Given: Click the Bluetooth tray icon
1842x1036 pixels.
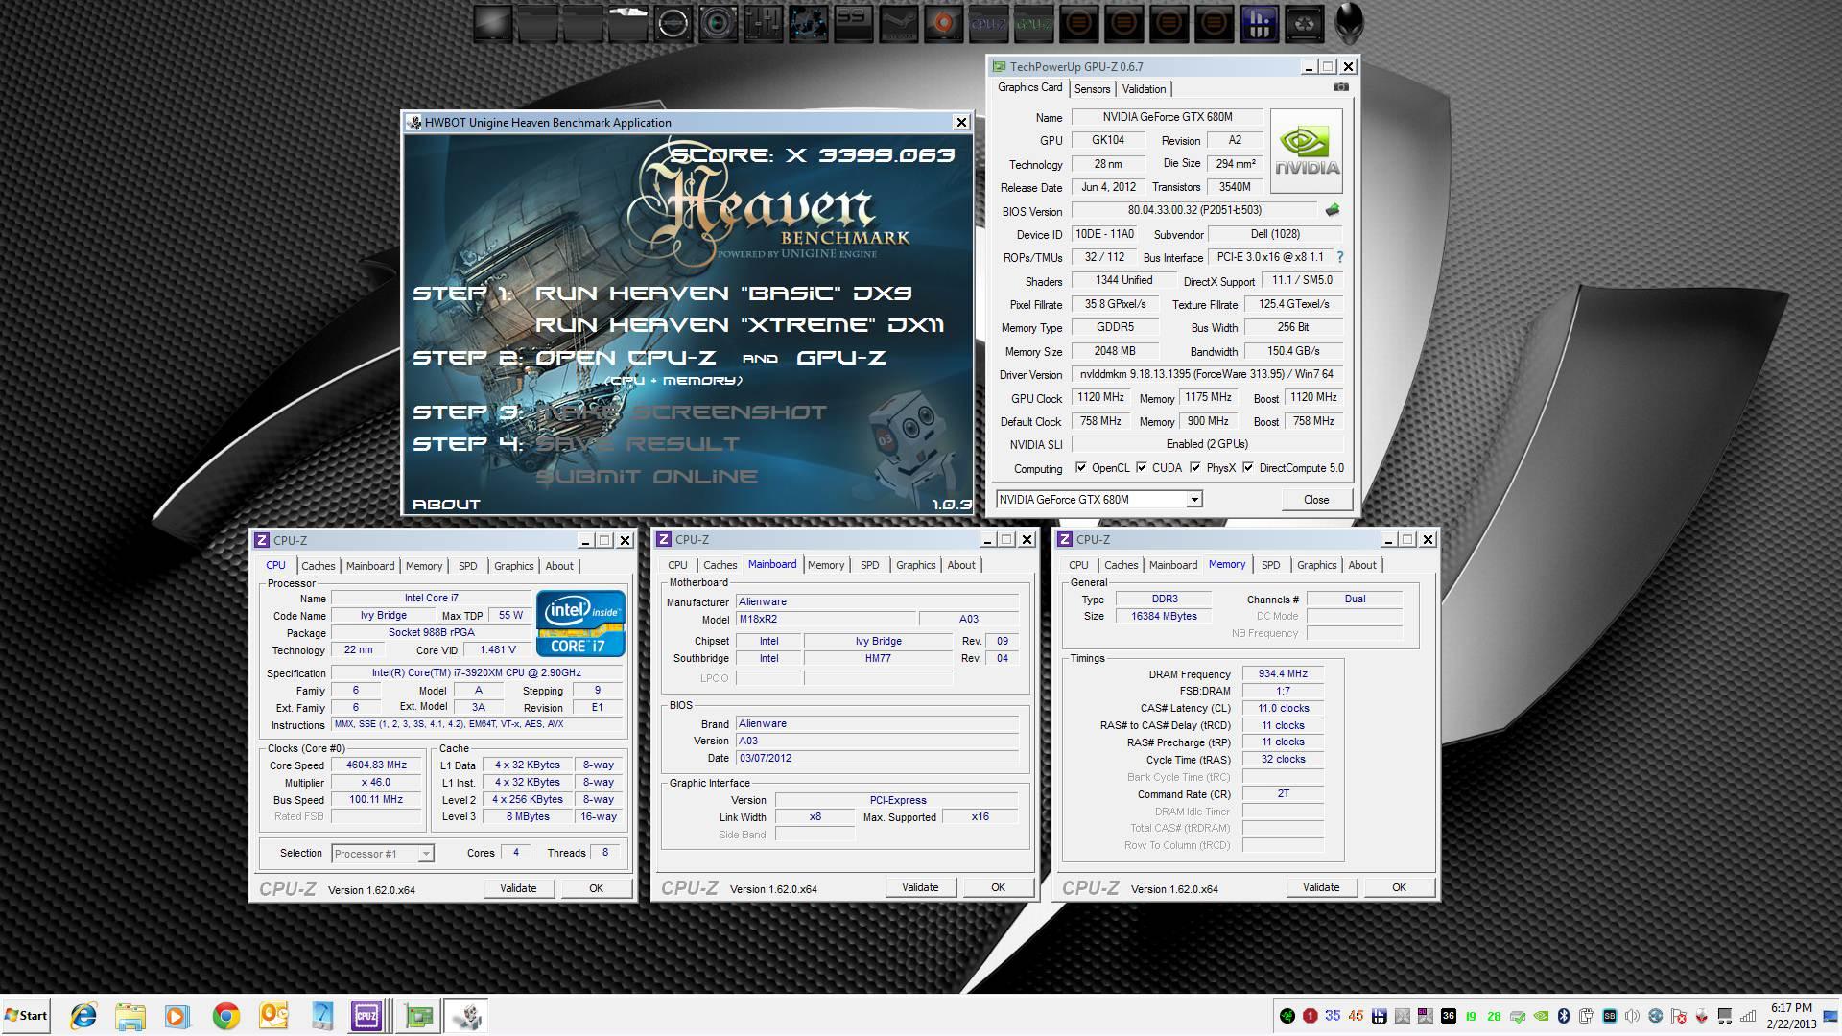Looking at the screenshot, I should [x=1563, y=1016].
